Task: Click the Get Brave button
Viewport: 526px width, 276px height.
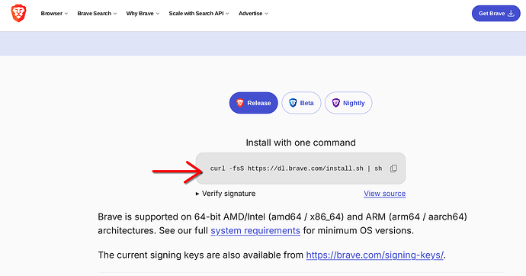Action: pos(496,14)
